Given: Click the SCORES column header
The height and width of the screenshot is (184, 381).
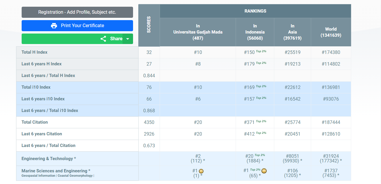Looking at the screenshot, I should 149,25.
